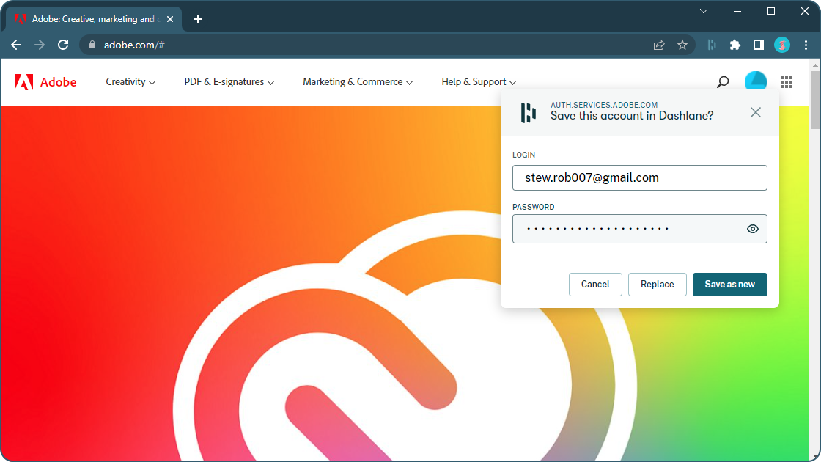Open the Adobe profile avatar menu
The width and height of the screenshot is (821, 462).
pyautogui.click(x=756, y=81)
